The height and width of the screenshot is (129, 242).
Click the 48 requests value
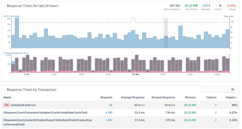tap(111, 105)
